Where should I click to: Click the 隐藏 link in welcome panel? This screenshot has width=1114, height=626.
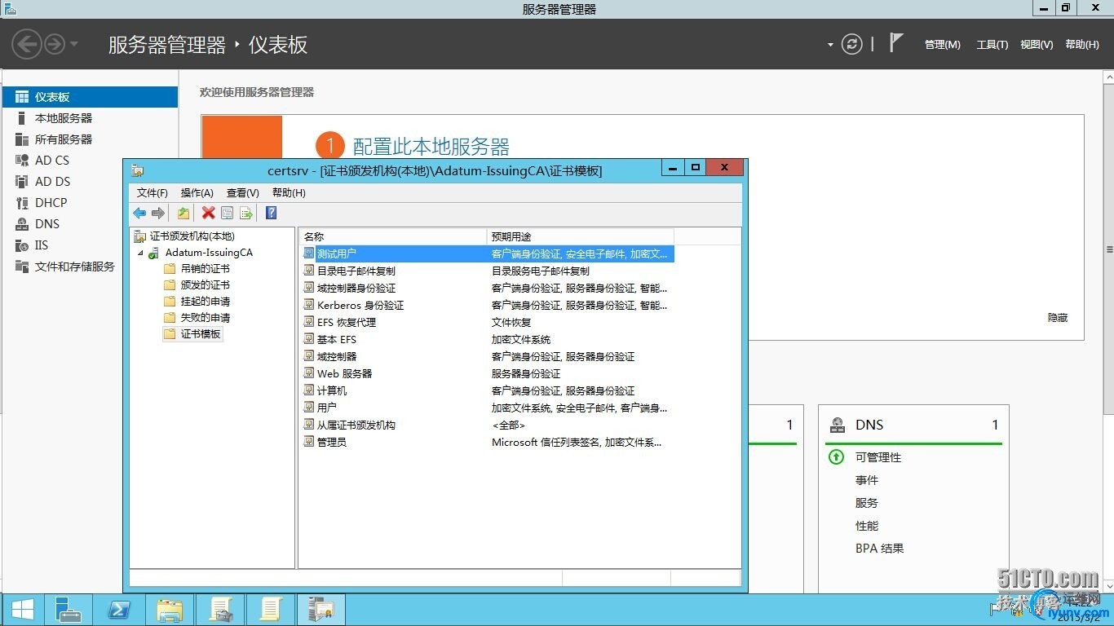pyautogui.click(x=1058, y=318)
